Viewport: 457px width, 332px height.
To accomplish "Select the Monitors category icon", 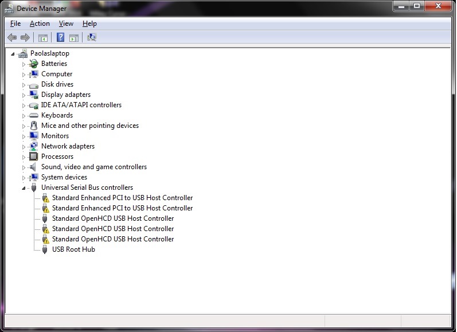I will click(34, 136).
